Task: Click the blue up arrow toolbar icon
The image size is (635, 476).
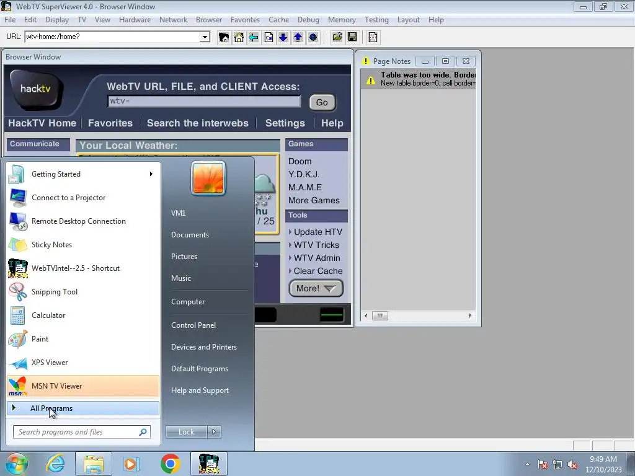Action: click(x=298, y=37)
